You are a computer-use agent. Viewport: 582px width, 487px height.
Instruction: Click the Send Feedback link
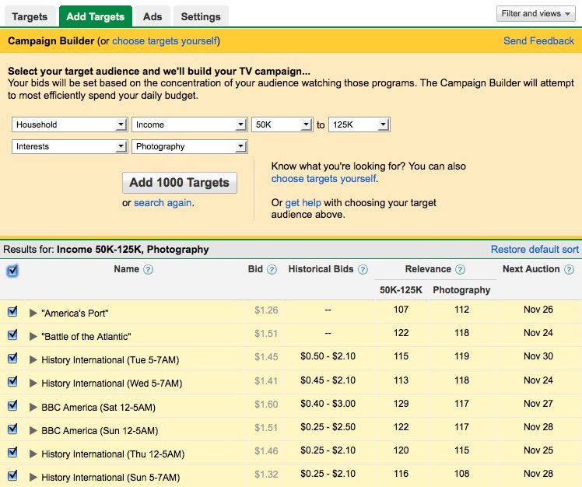coord(538,40)
